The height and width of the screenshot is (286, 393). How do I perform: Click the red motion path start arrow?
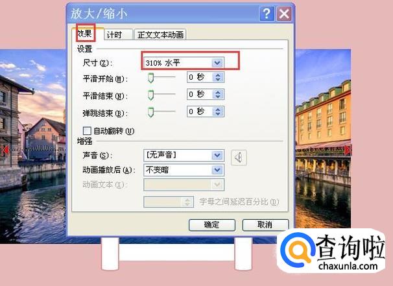[5, 150]
